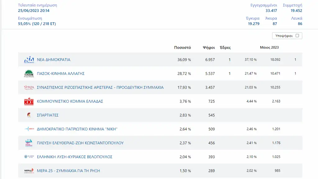The width and height of the screenshot is (318, 179).
Task: Open ΣΥΝΑΣΠΙΣΜΟΣ ΡΙΖΟΣΠΑΣΤΙΚΗΣ ΑΡΙΣΤΕΡΑΣ link
Action: 100,87
